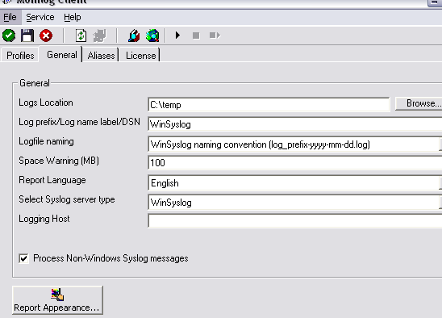Switch to the Aliases tab
This screenshot has height=318, width=442.
[101, 56]
